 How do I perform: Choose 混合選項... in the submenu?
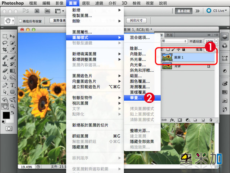142,37
